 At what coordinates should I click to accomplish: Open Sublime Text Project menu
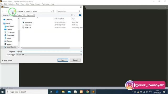click(38, 4)
